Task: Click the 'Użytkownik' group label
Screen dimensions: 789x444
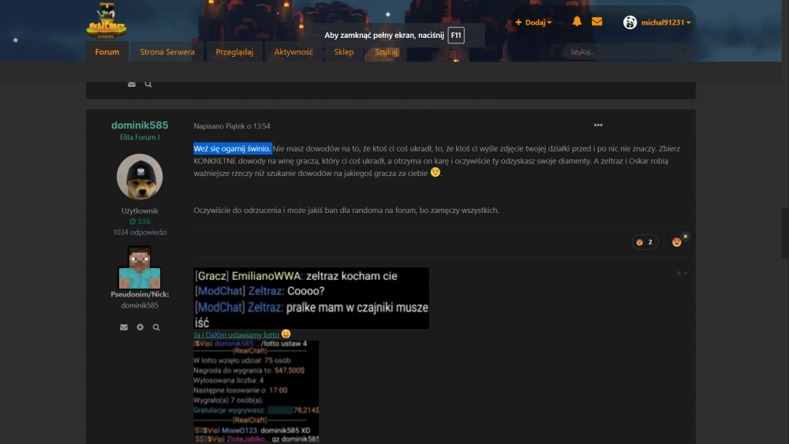Action: 140,211
